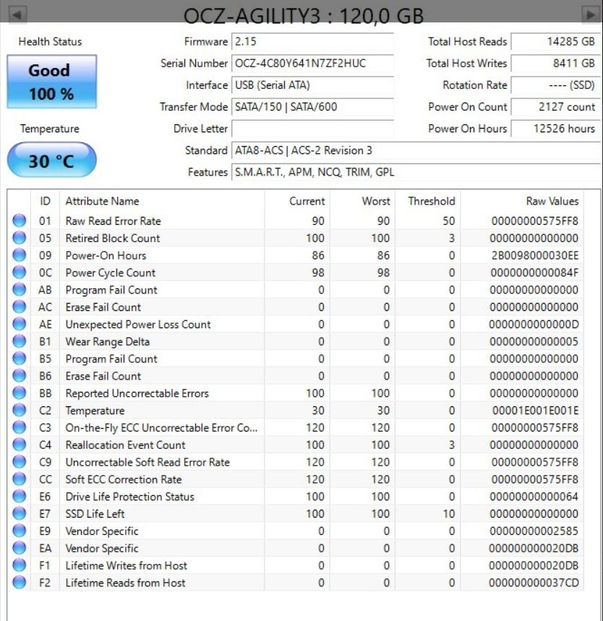Click Power On Hours value 12526 hours
Viewport: 603px width, 621px height.
(555, 128)
